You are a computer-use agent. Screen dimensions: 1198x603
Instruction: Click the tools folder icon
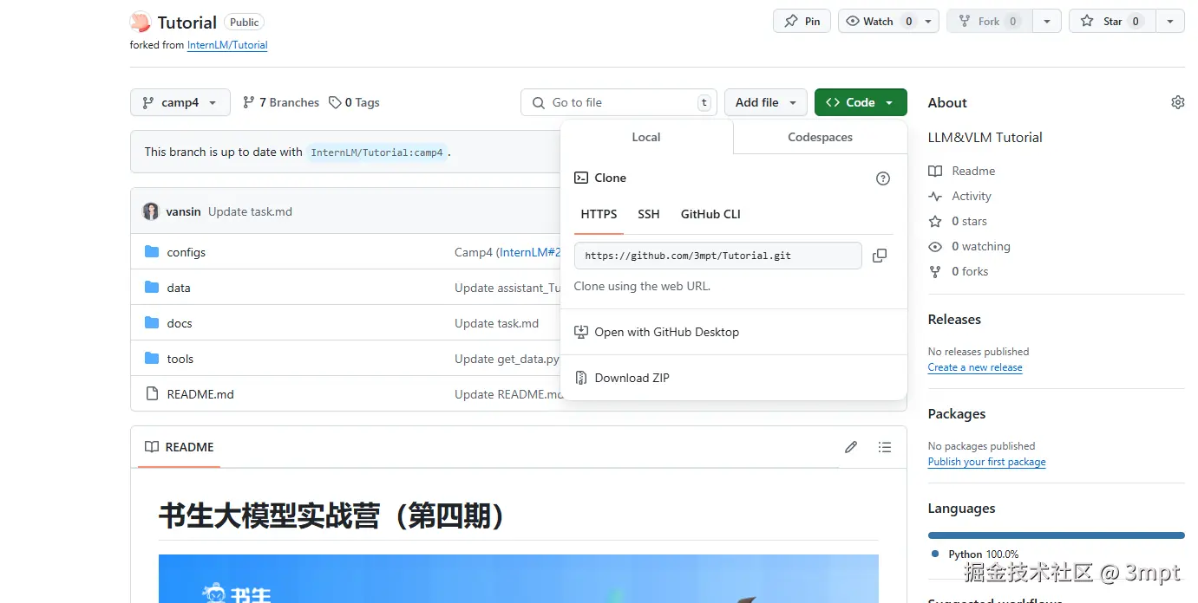[152, 359]
